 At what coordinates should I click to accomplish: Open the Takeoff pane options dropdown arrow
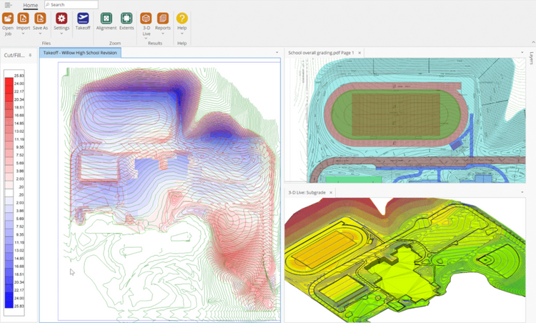pyautogui.click(x=277, y=53)
